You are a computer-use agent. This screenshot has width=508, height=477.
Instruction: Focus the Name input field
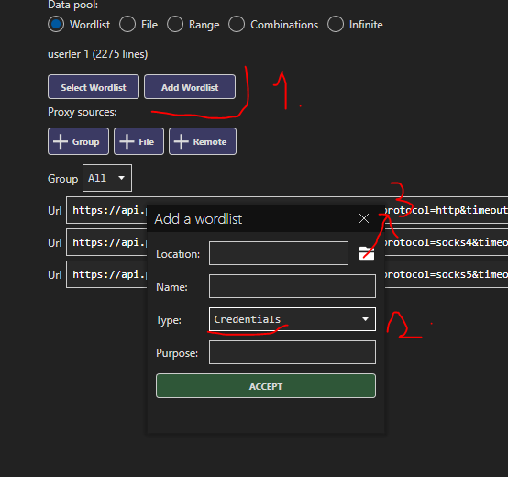293,286
